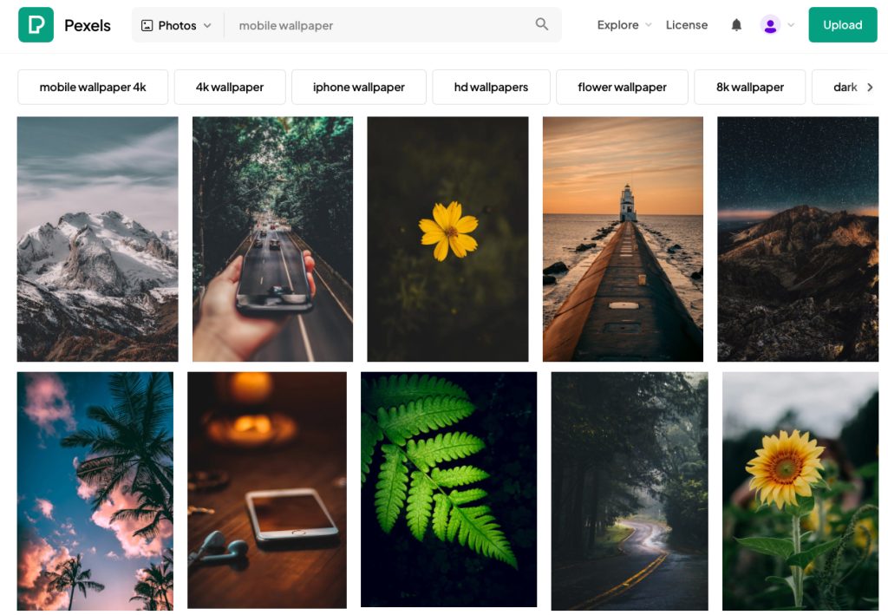Pick the 'hd wallpapers' tag
Viewport: 888px width, 615px height.
[491, 87]
